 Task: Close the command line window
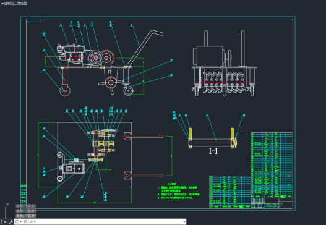point(5,222)
